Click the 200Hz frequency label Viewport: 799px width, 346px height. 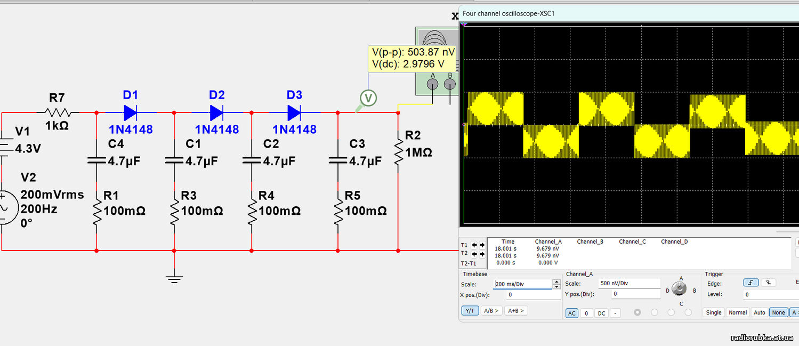[39, 208]
